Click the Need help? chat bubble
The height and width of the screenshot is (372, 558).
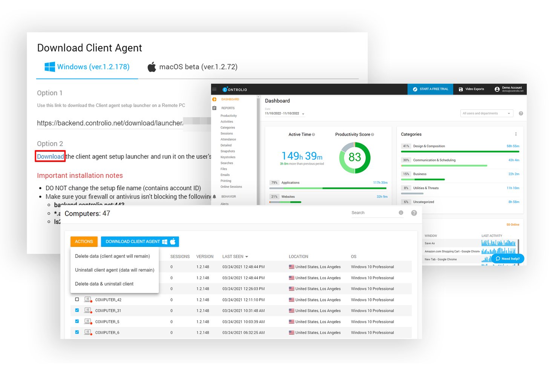pyautogui.click(x=507, y=259)
